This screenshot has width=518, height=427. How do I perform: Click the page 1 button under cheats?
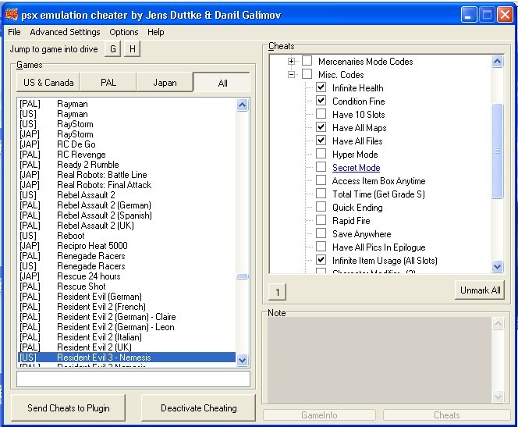(277, 292)
